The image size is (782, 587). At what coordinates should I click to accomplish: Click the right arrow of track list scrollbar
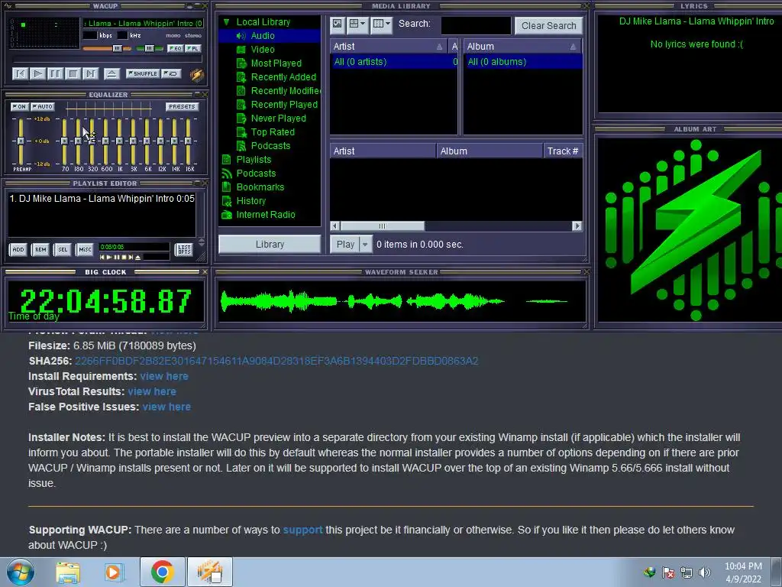pos(577,226)
